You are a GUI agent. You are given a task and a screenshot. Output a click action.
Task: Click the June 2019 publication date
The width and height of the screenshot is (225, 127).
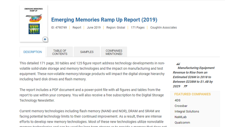click(94, 27)
